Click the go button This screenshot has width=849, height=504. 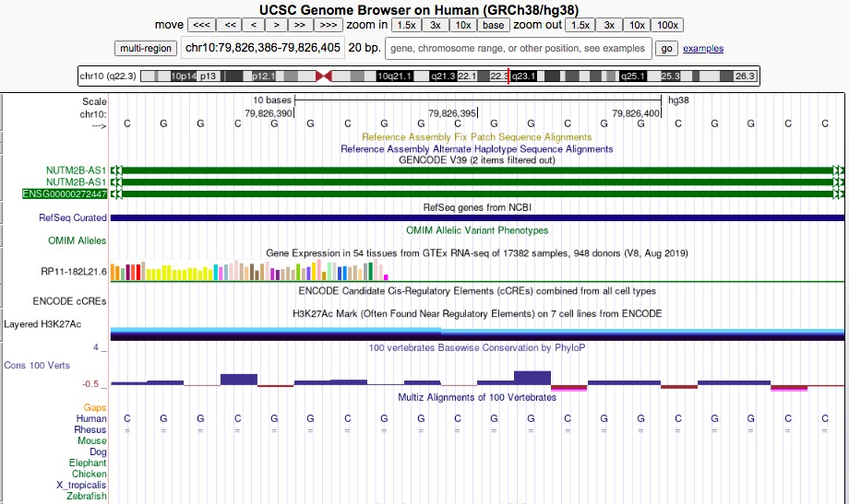[666, 48]
